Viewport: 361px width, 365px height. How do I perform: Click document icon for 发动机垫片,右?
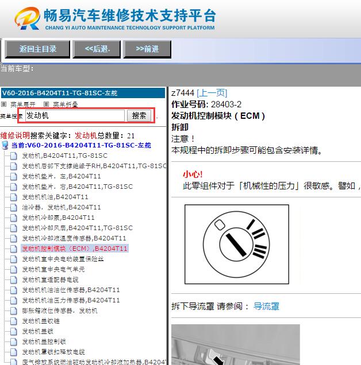tap(14, 187)
